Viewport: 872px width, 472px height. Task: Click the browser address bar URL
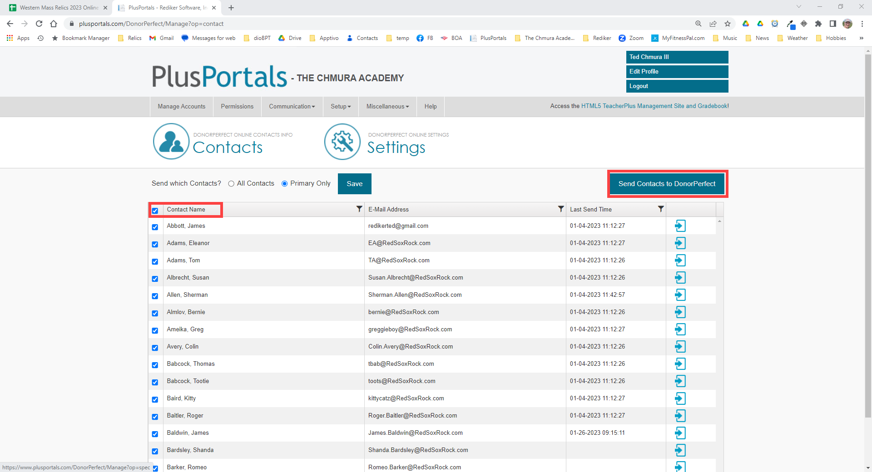point(151,24)
